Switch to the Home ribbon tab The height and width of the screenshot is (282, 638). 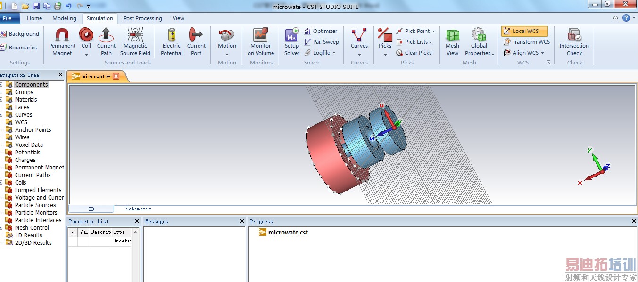point(34,18)
